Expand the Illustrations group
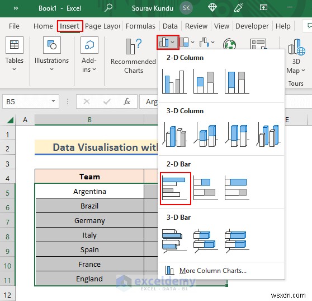Image resolution: width=312 pixels, height=301 pixels. tap(51, 54)
